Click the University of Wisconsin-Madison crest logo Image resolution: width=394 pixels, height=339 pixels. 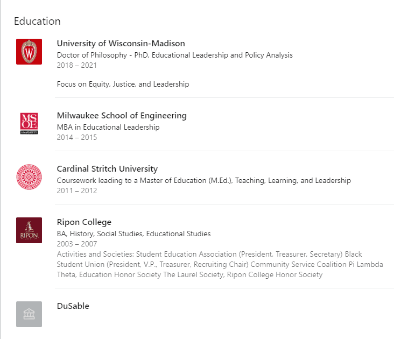pos(29,52)
